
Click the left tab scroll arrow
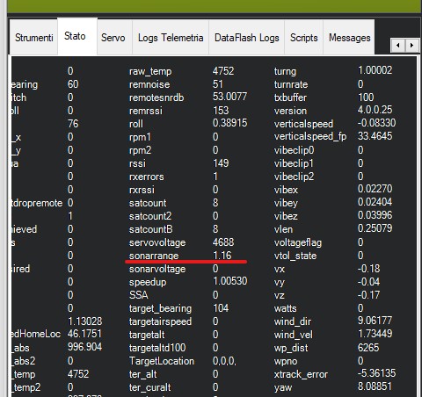[397, 45]
